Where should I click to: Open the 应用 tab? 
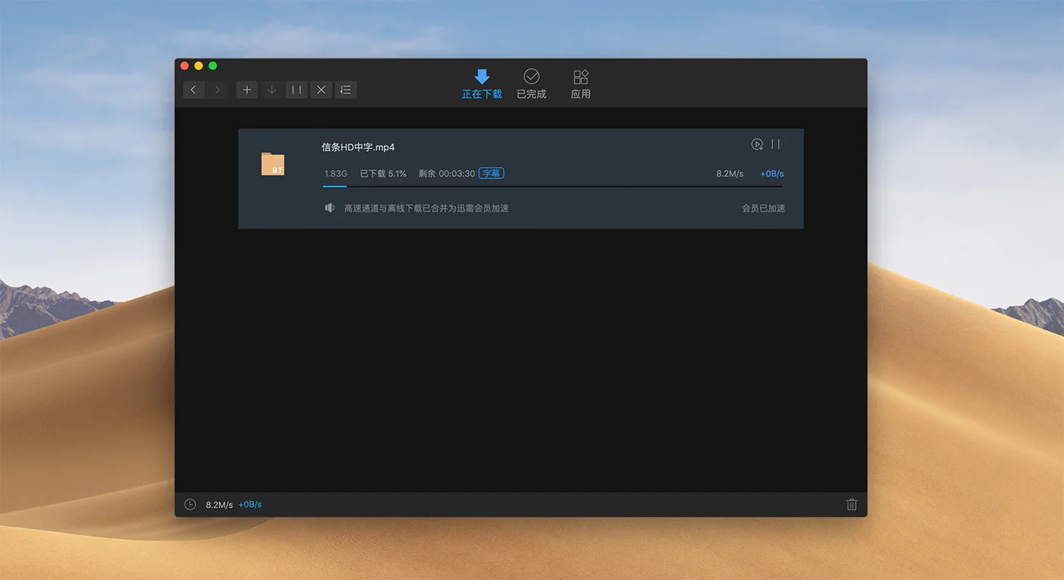click(581, 84)
